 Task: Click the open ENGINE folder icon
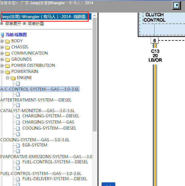tap(13, 78)
